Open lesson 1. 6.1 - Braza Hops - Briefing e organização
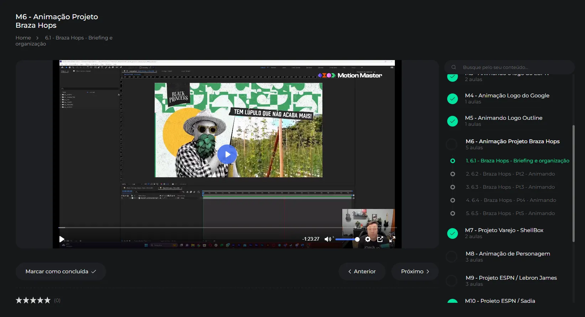 517,161
